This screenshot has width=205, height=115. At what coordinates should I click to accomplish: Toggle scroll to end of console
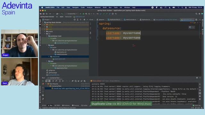200,93
